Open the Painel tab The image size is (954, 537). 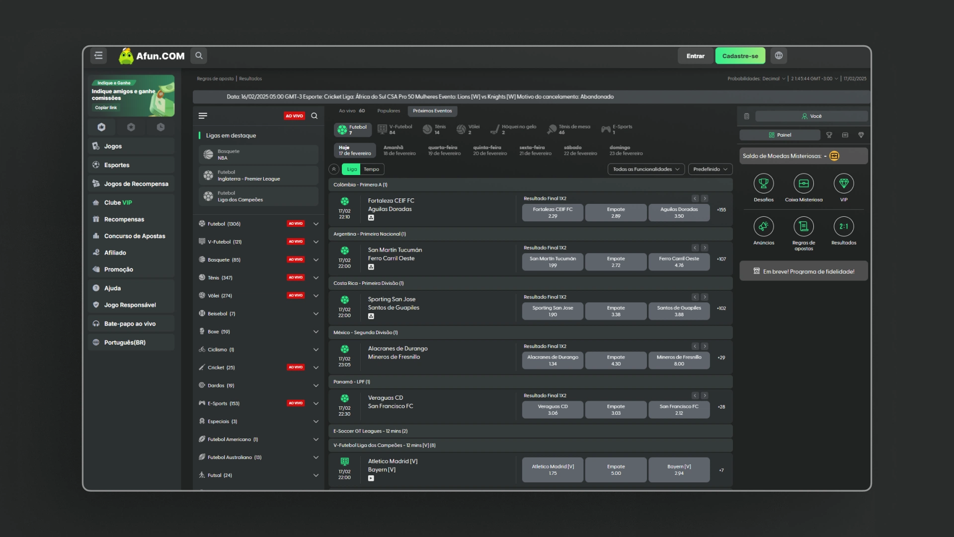[780, 135]
